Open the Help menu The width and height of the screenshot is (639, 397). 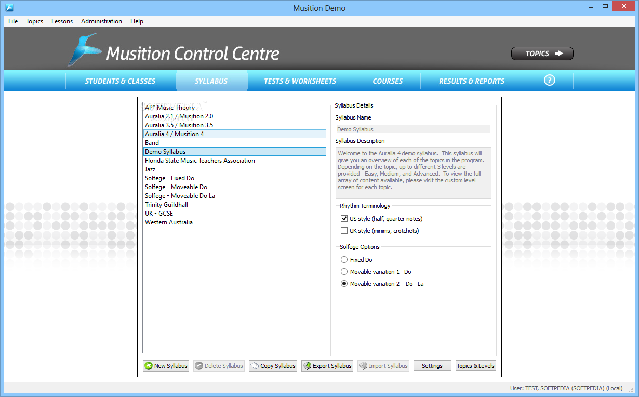pos(137,21)
